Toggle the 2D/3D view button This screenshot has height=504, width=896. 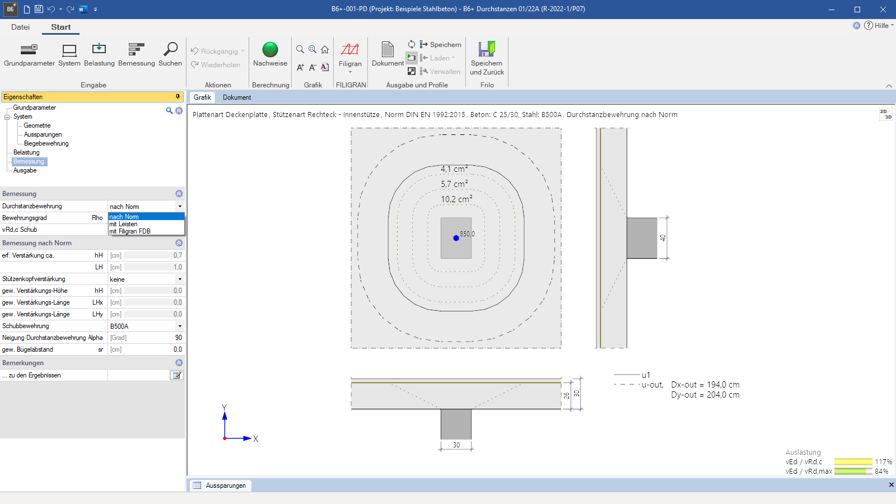point(886,114)
